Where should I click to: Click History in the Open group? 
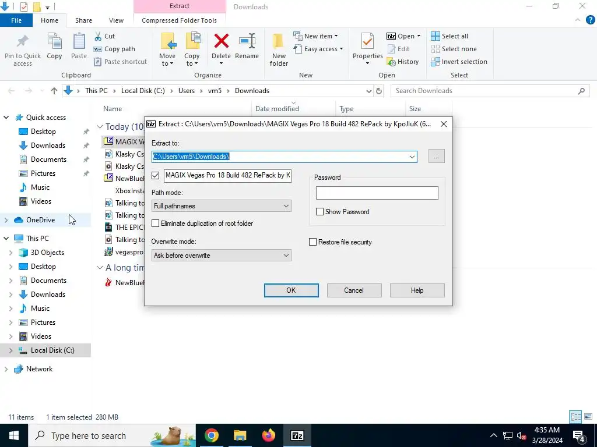pos(403,62)
